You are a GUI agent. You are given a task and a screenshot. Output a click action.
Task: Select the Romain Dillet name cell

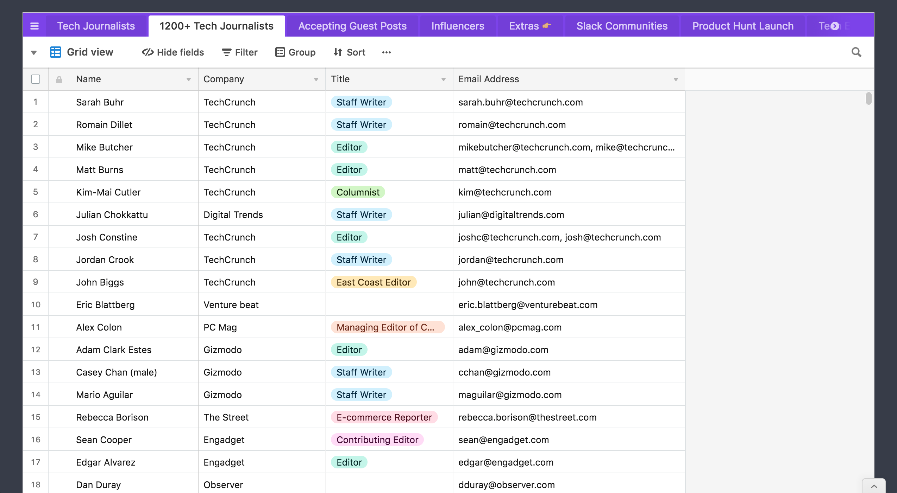pyautogui.click(x=123, y=125)
